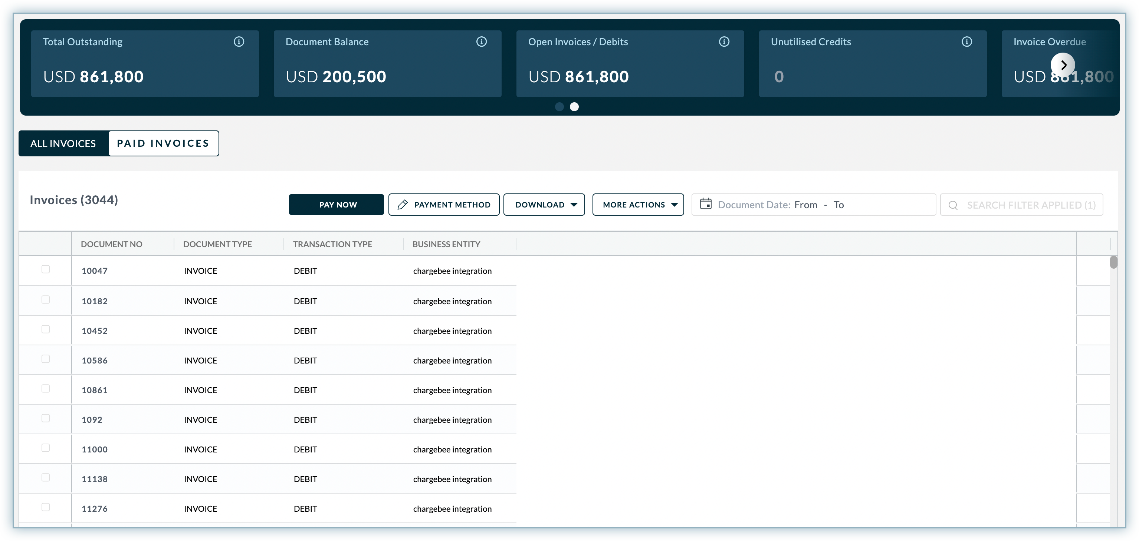Select second carousel page dot
The width and height of the screenshot is (1139, 541).
574,107
